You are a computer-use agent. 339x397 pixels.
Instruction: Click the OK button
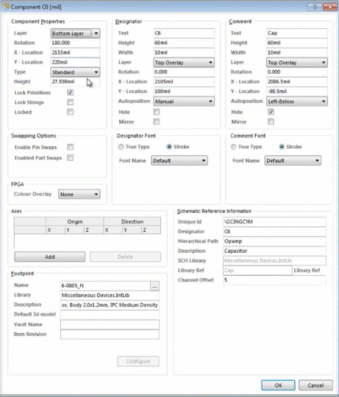(278, 385)
